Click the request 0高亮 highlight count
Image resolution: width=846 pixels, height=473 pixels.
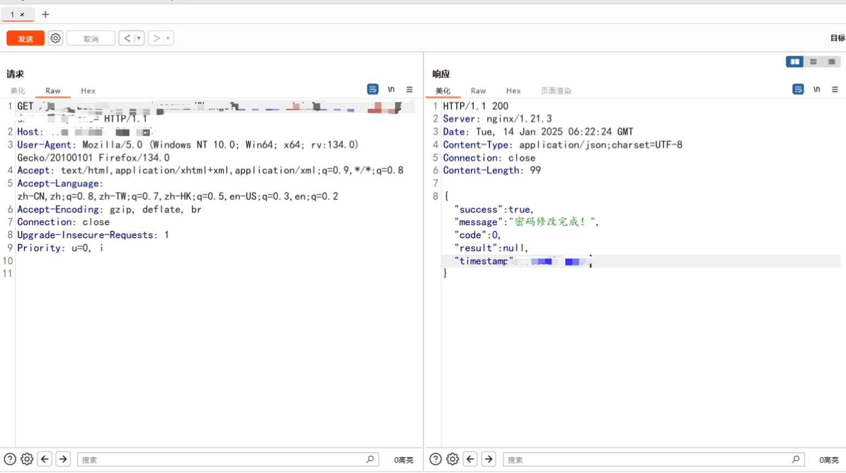pos(403,460)
